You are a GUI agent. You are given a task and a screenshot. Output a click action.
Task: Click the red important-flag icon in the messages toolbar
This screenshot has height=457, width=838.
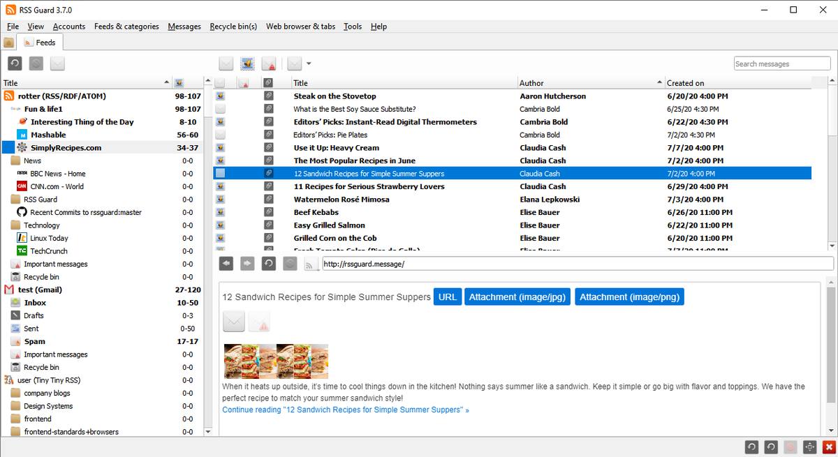click(269, 63)
